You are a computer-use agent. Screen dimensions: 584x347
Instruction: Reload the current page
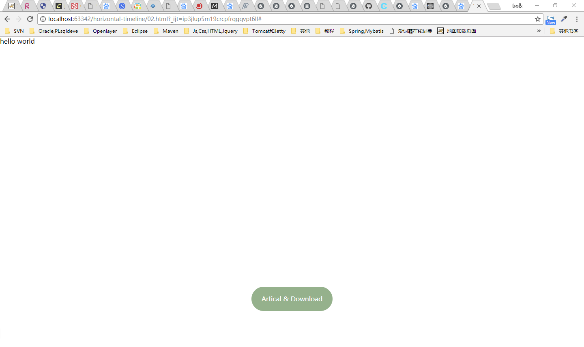pyautogui.click(x=30, y=19)
